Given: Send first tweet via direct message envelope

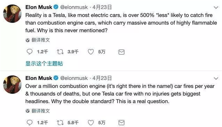Looking at the screenshot, I should [x=121, y=52].
